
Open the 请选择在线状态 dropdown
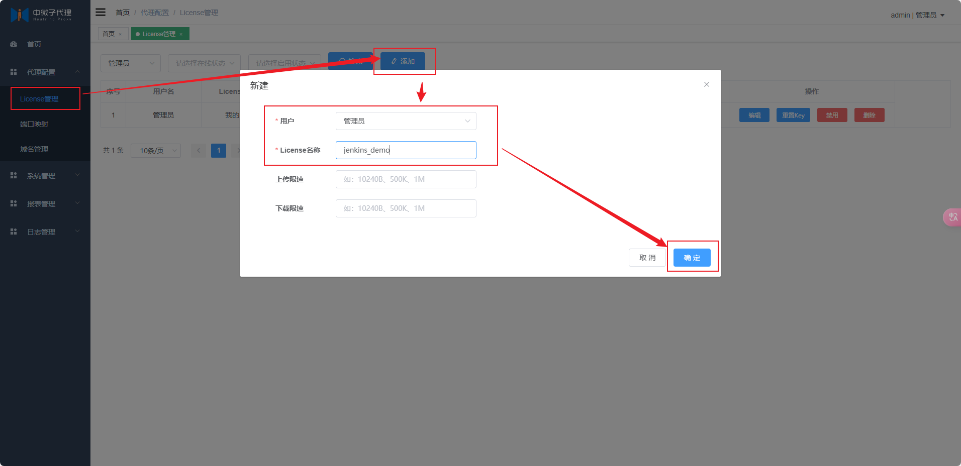(204, 63)
